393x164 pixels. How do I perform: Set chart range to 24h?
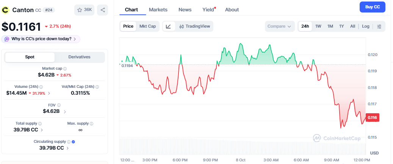point(305,26)
